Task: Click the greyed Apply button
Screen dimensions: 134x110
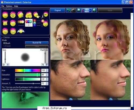Action: pyautogui.click(x=110, y=10)
